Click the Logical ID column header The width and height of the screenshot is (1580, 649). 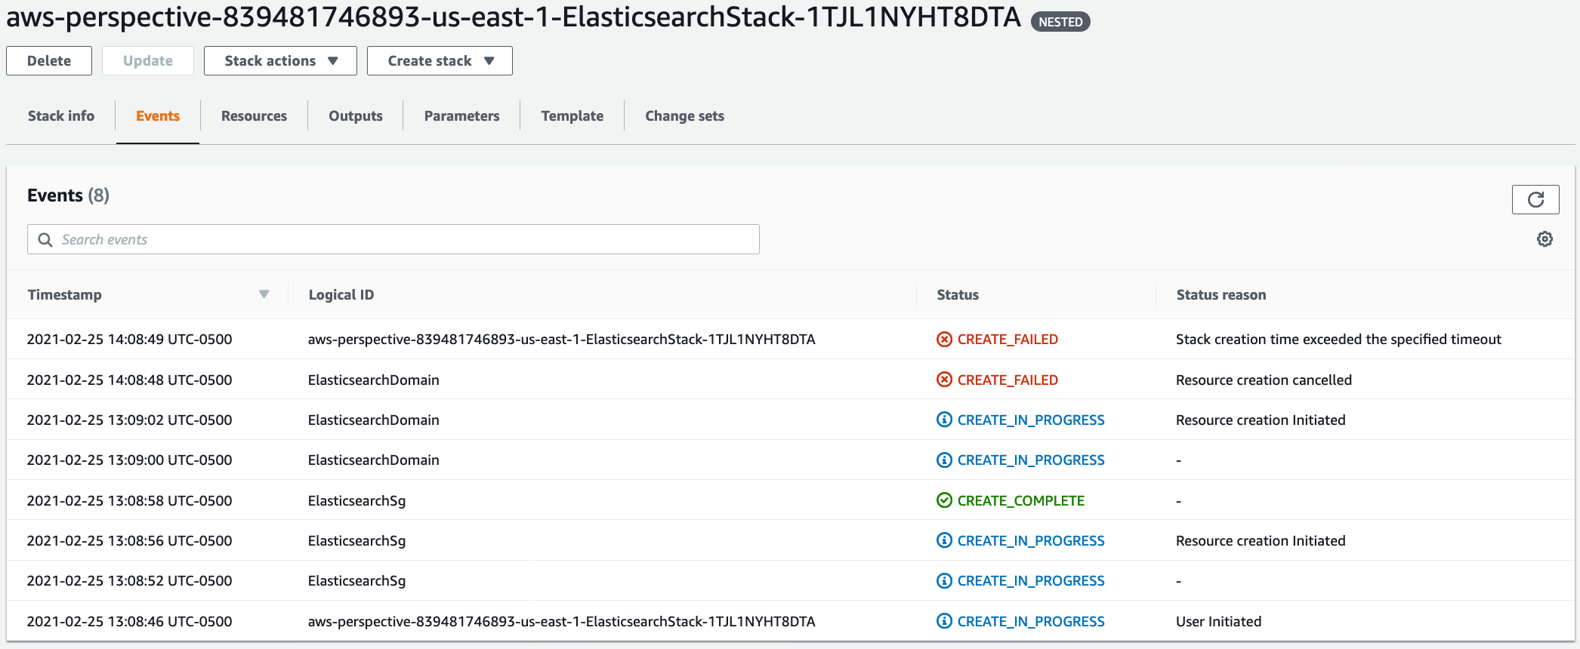(x=341, y=294)
